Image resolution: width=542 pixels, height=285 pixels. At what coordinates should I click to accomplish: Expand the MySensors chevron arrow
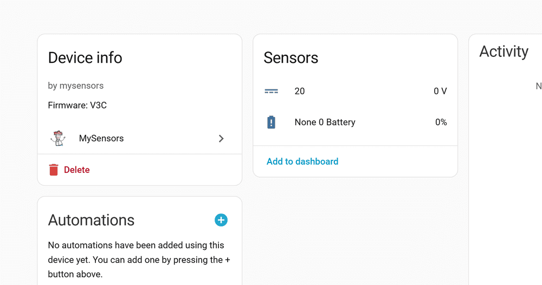(221, 139)
